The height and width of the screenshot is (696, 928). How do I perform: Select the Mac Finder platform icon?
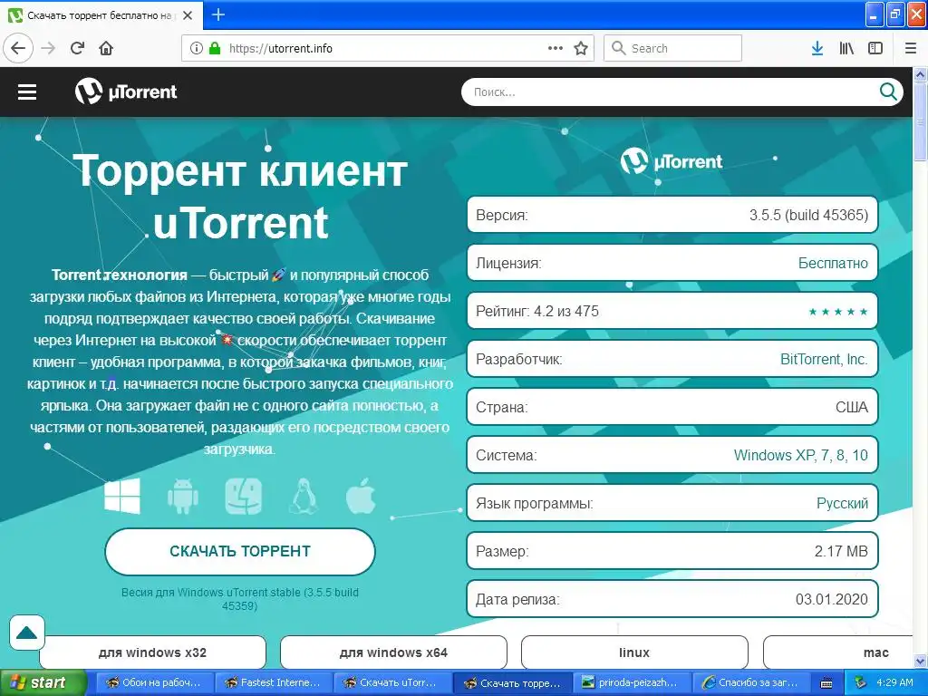pos(243,496)
